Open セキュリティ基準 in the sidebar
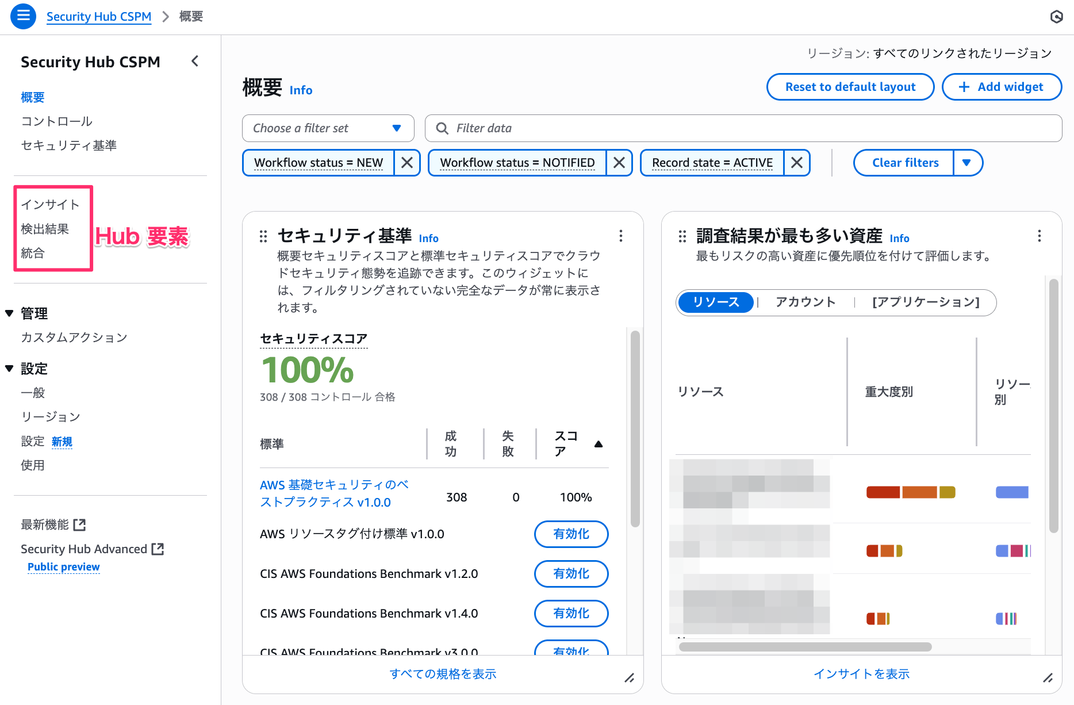 [x=69, y=145]
